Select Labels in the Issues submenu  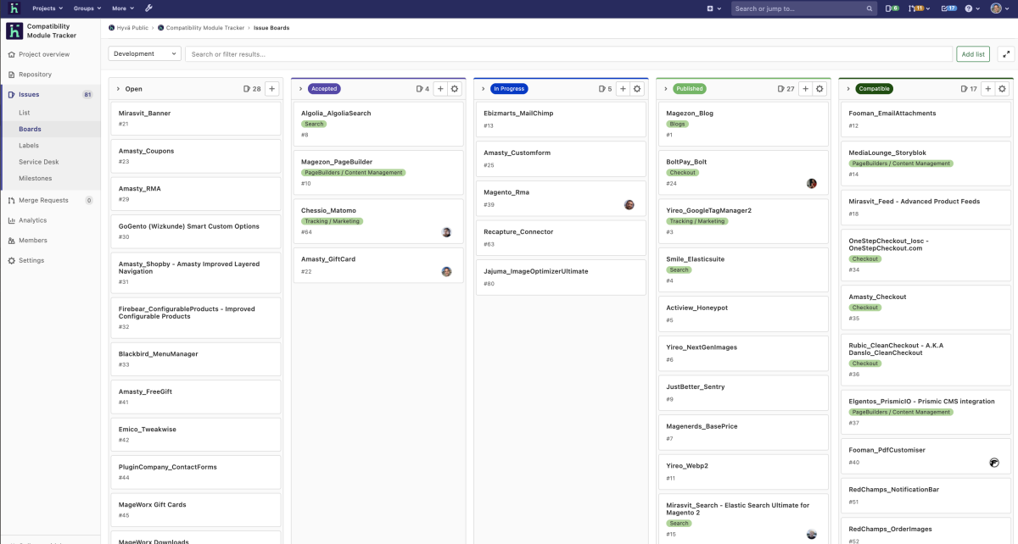[29, 146]
